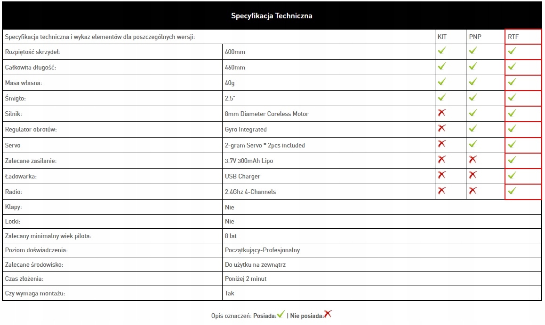
Task: Click the red X for Silnik under KIT
Action: [441, 113]
